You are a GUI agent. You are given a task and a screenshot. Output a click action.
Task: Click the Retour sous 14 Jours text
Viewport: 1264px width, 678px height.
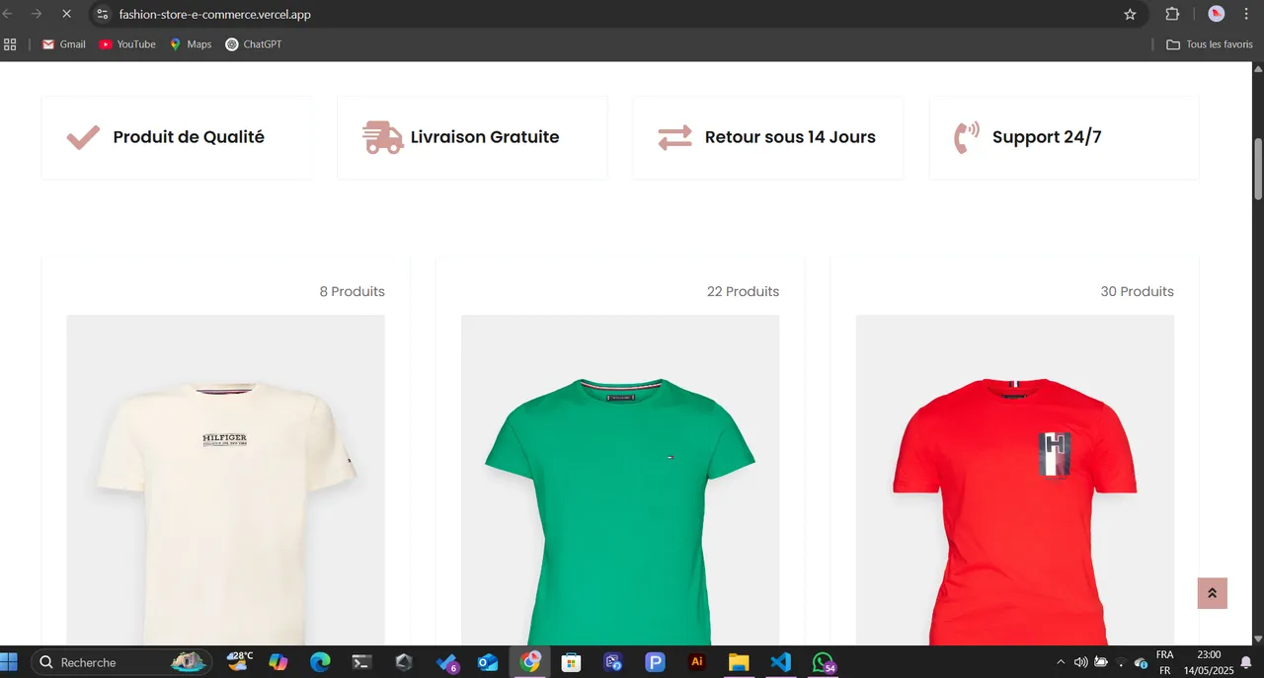point(790,137)
